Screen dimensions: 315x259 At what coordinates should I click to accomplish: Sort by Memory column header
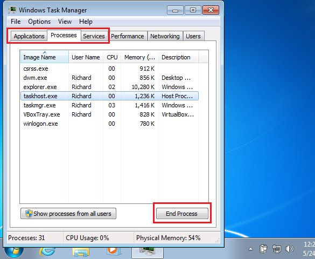click(x=139, y=57)
